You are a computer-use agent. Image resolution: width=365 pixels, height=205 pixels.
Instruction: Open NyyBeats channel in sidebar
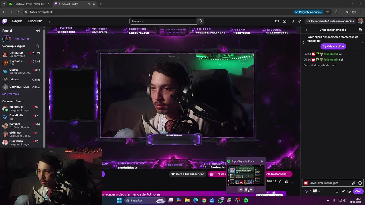click(22, 63)
